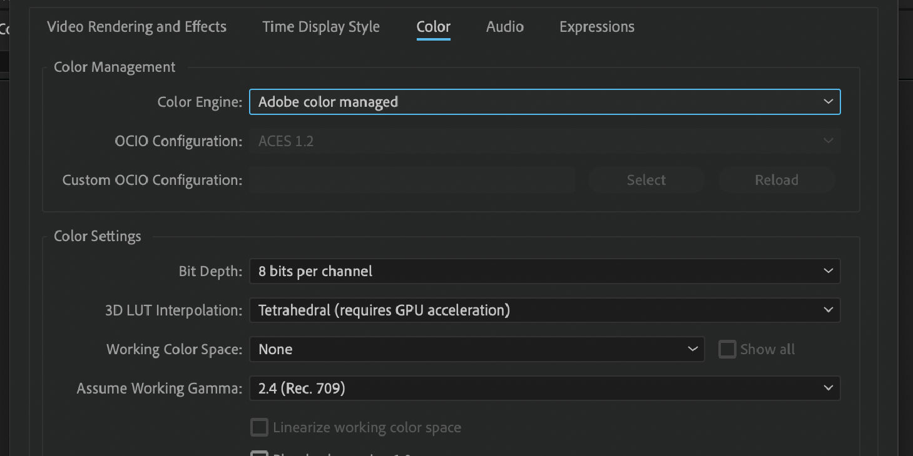Select the Color tab
This screenshot has width=913, height=456.
[433, 27]
